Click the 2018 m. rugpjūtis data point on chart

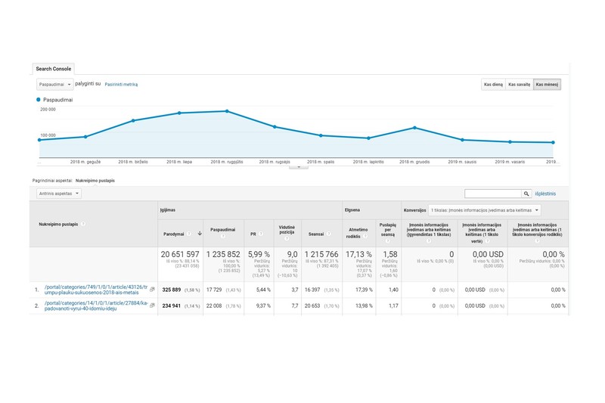227,111
